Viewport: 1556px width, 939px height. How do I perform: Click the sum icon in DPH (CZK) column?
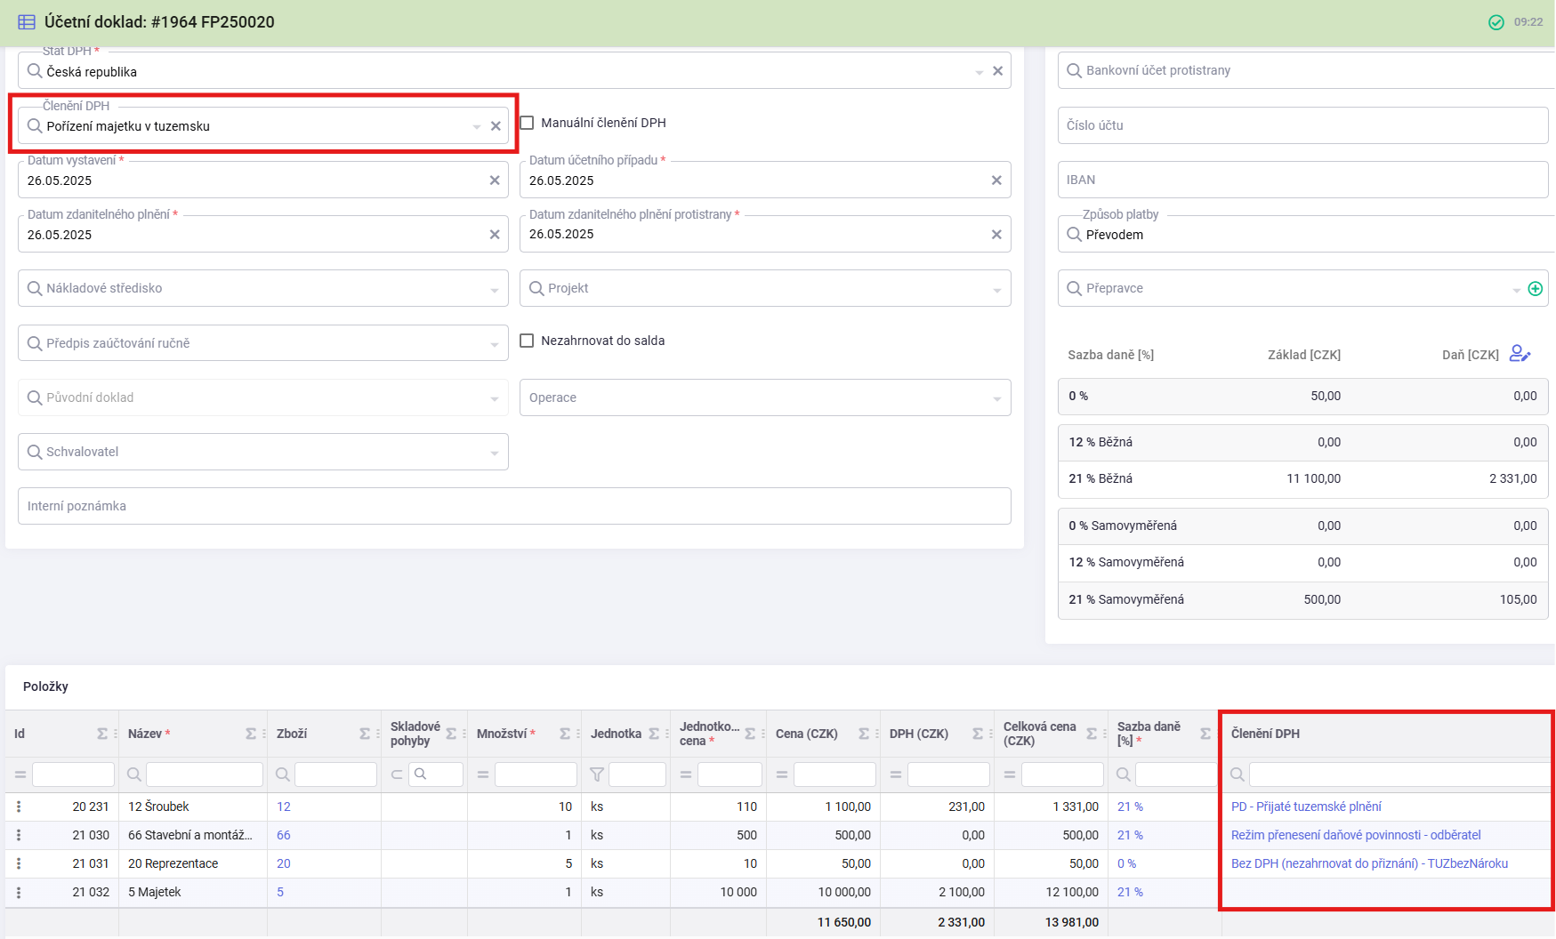tap(978, 734)
